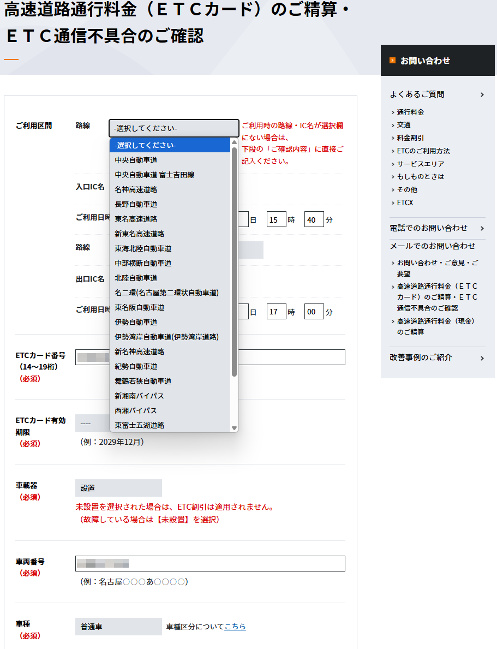497x649 pixels.
Task: Choose 名神高速道路 in the dropdown list
Action: tap(136, 189)
